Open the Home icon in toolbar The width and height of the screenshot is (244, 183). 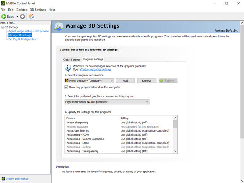32,16
